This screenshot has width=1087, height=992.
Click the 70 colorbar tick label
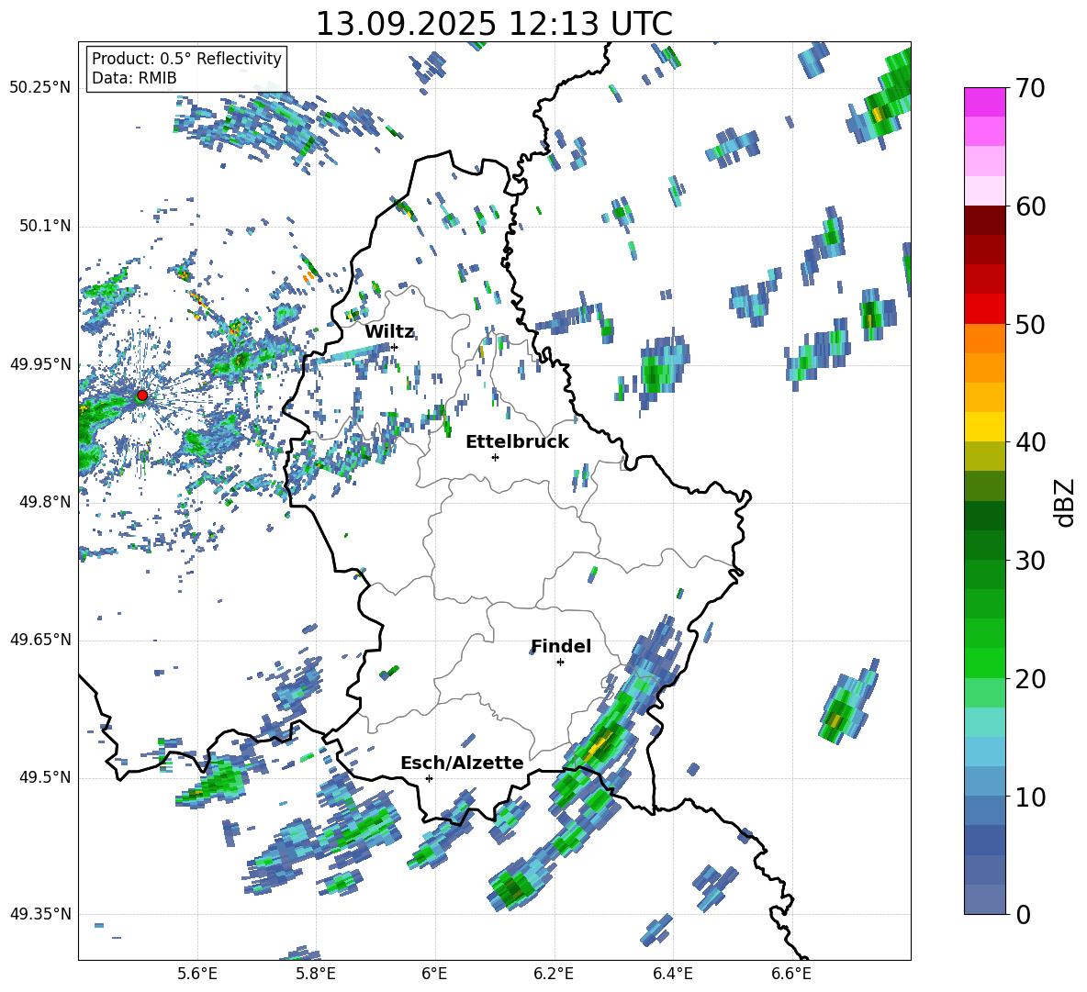click(1029, 89)
